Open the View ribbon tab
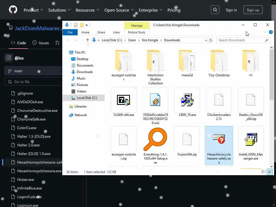 pyautogui.click(x=116, y=32)
